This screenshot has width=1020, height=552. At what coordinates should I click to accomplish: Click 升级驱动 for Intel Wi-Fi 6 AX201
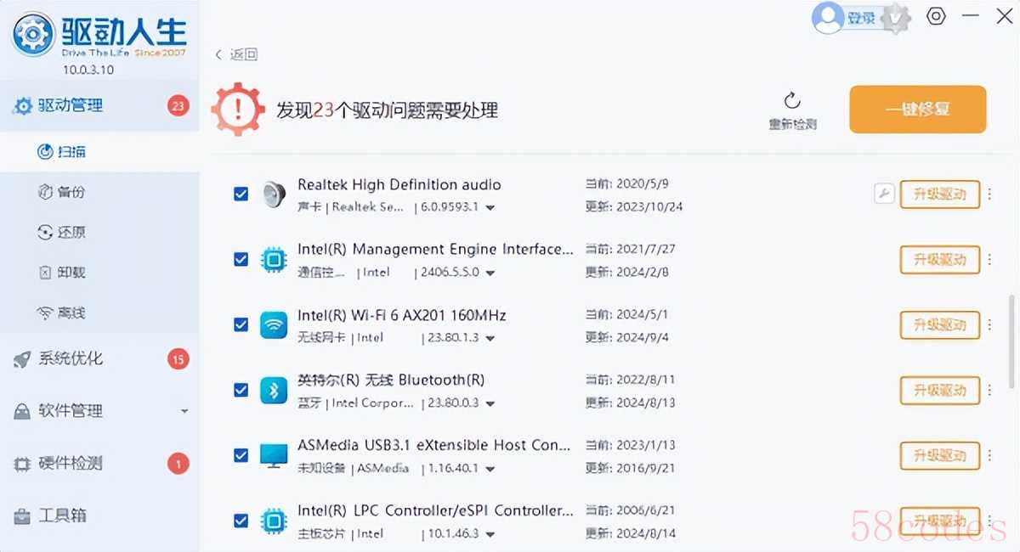tap(940, 325)
